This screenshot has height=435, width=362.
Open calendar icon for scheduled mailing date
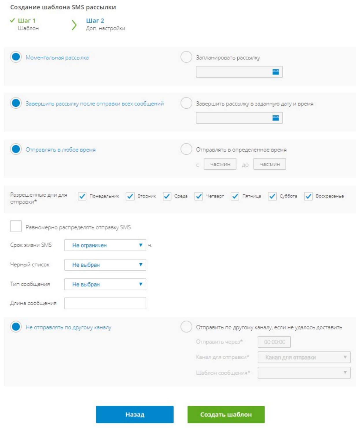tap(276, 72)
